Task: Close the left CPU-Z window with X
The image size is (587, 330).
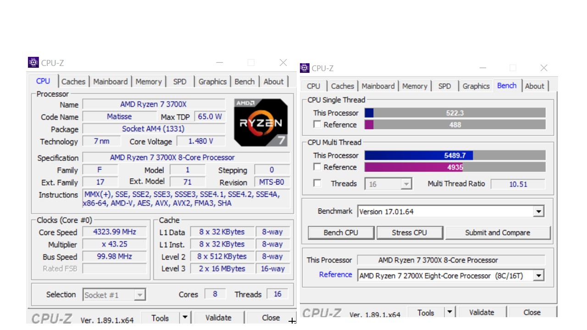Action: [x=283, y=62]
